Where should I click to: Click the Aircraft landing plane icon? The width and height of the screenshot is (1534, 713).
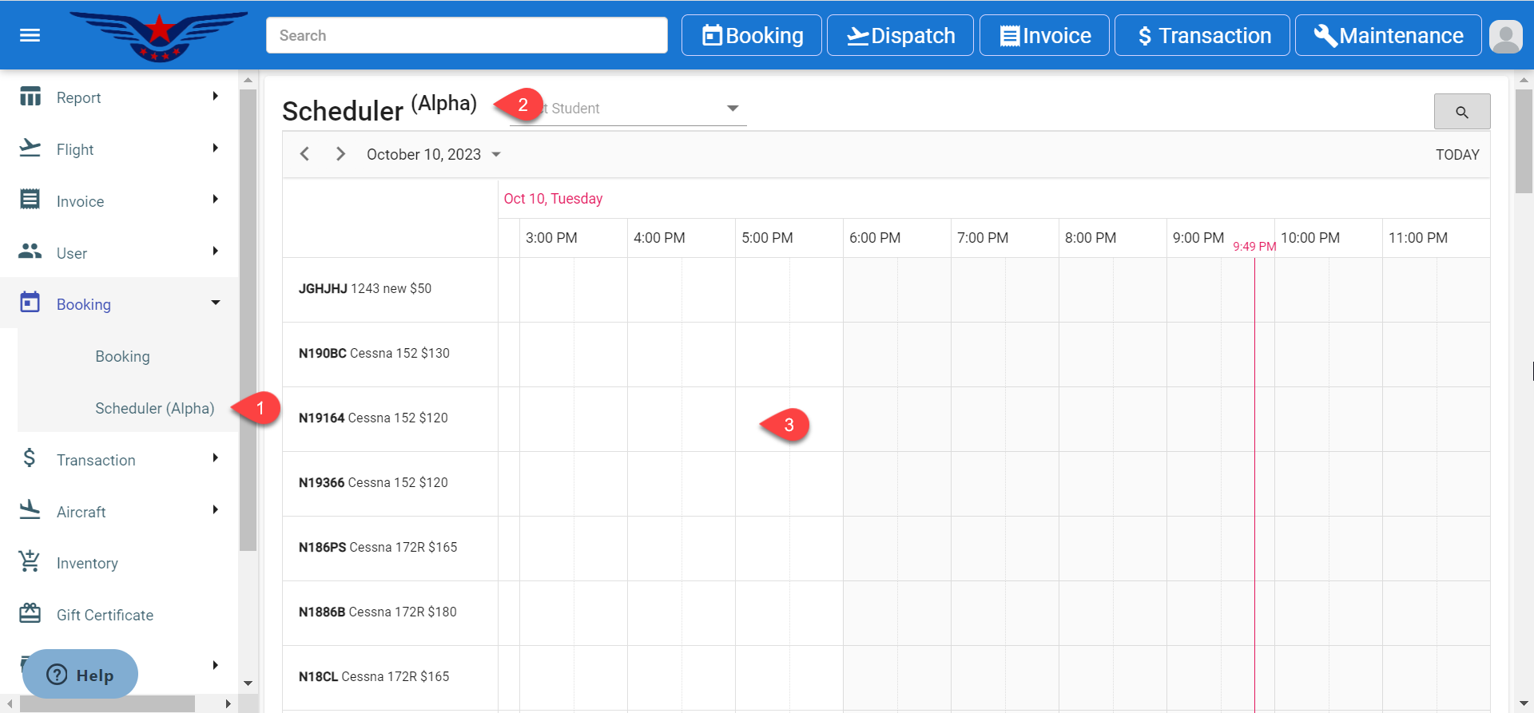pyautogui.click(x=30, y=510)
